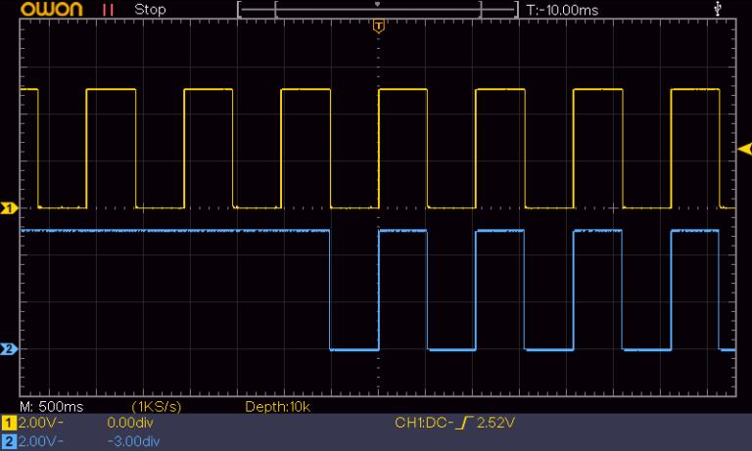Click the T:-10.00ms horizontal offset readout
Image resolution: width=752 pixels, height=451 pixels.
tap(562, 10)
